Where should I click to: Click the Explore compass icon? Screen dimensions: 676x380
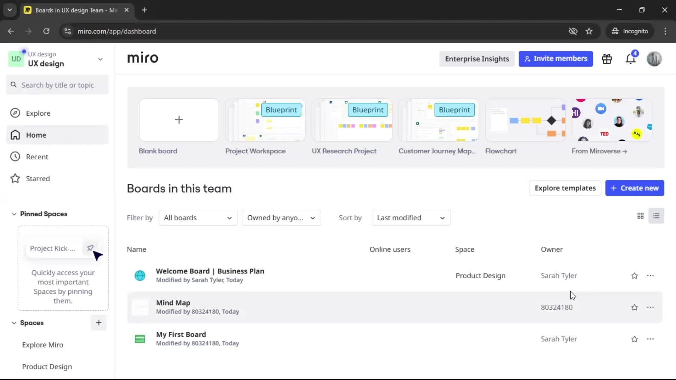15,113
